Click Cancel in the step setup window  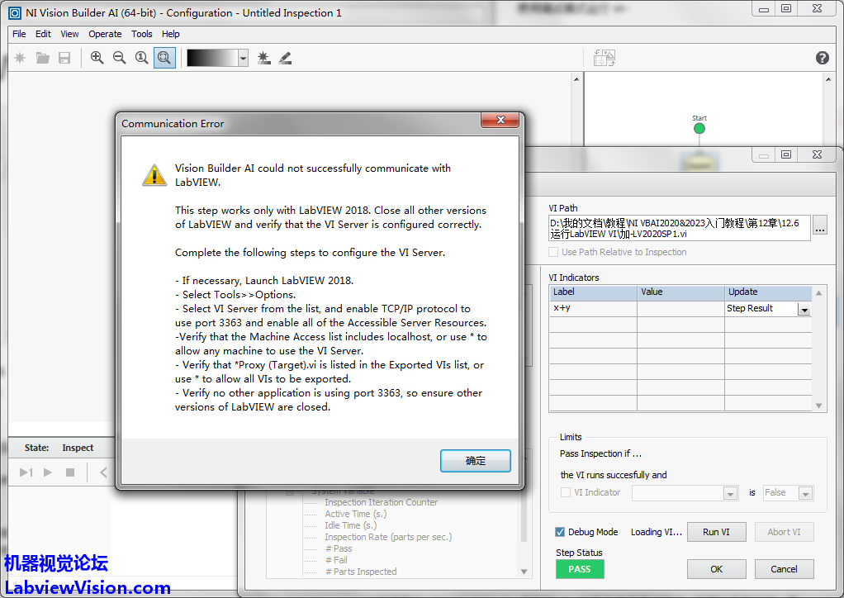coord(784,569)
